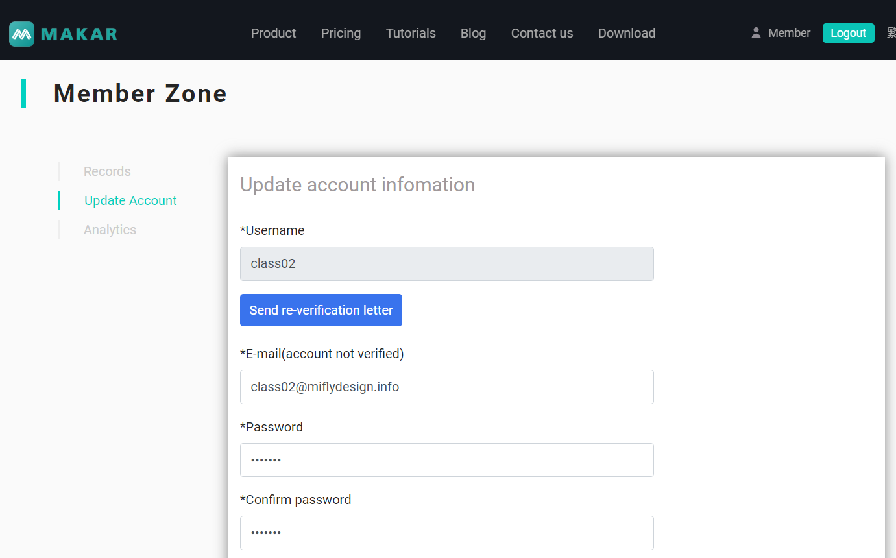Click the disabled Username field
896x558 pixels.
(x=446, y=263)
